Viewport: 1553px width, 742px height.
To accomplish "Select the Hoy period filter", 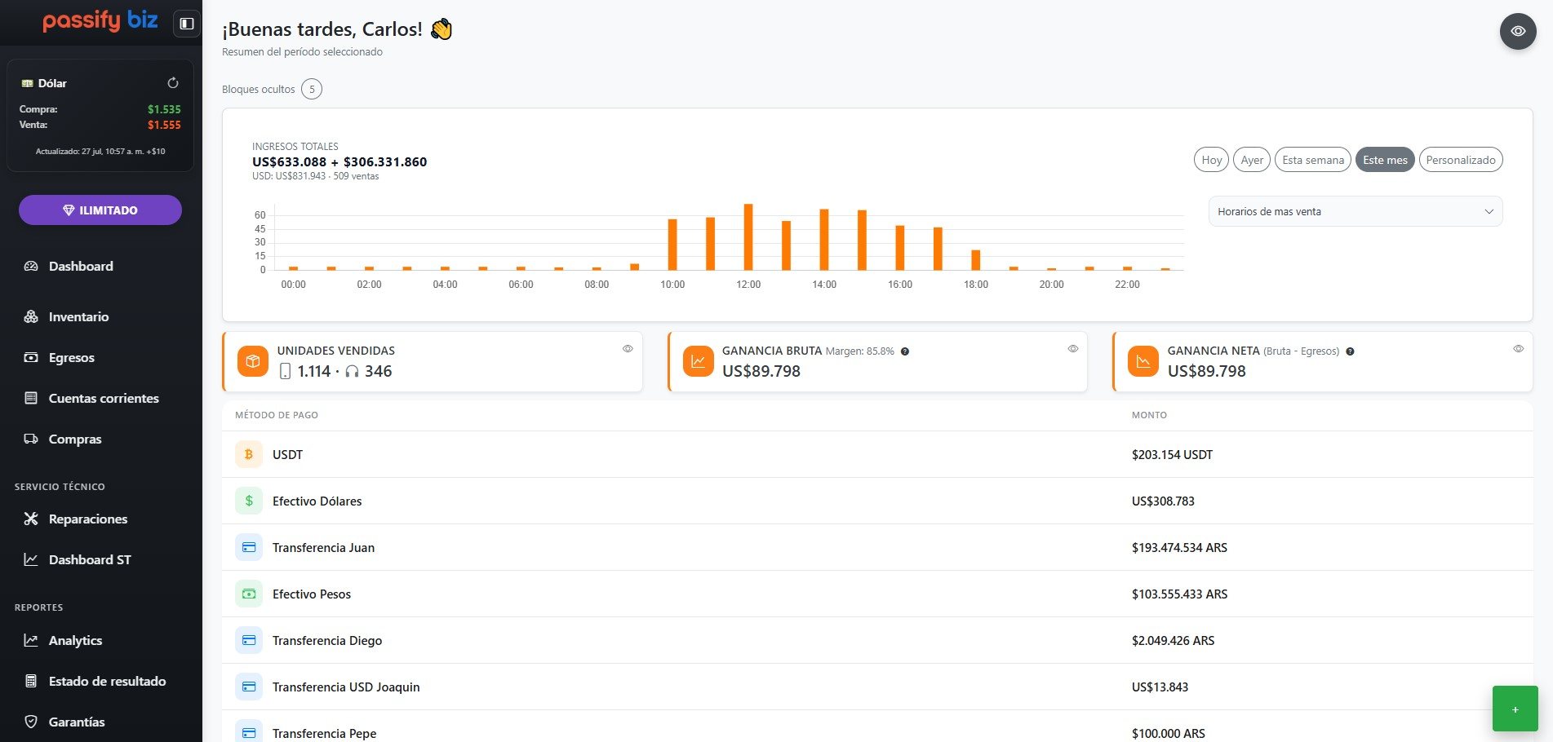I will [x=1212, y=160].
